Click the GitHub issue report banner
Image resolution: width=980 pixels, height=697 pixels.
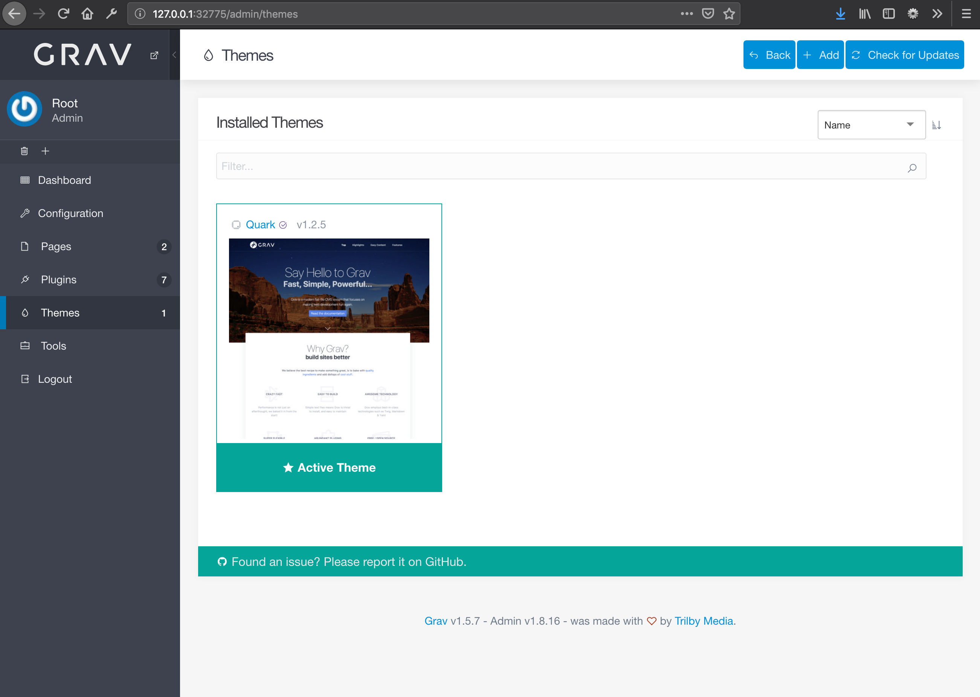580,561
